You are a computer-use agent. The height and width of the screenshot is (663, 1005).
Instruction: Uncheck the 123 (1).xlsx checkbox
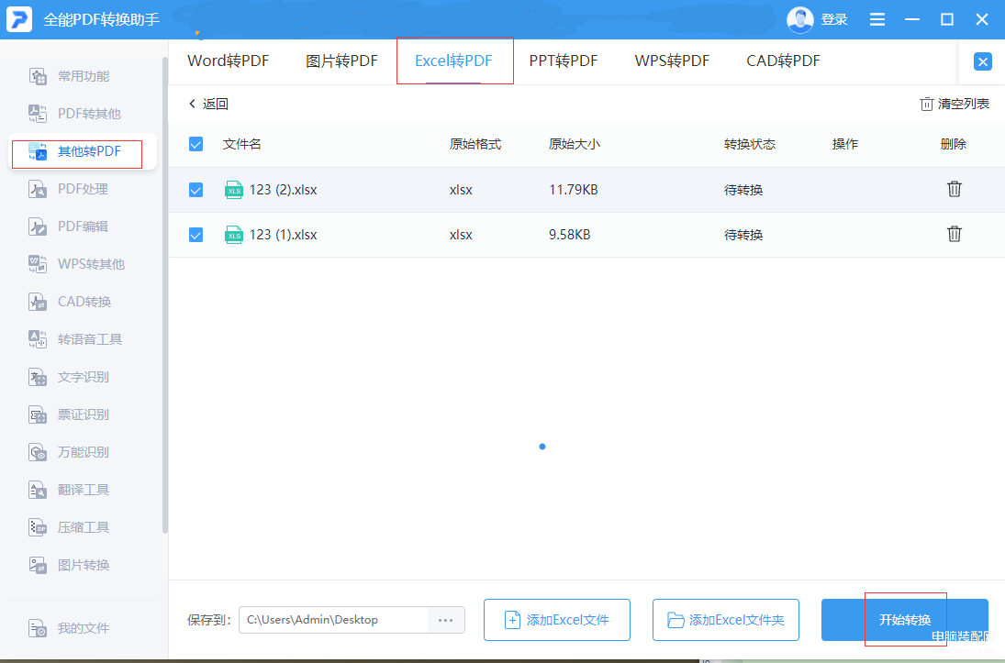coord(196,235)
